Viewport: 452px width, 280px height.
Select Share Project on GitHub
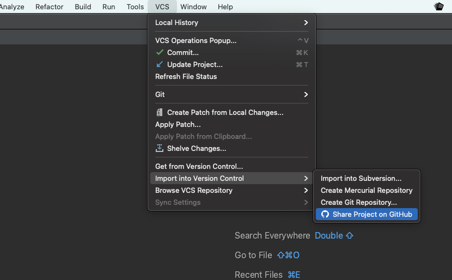point(367,214)
